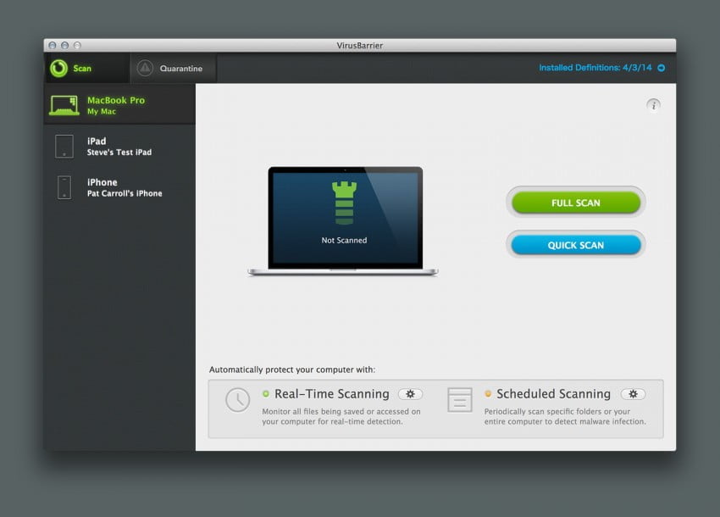Start a Full Scan
The image size is (720, 517).
[x=576, y=203]
